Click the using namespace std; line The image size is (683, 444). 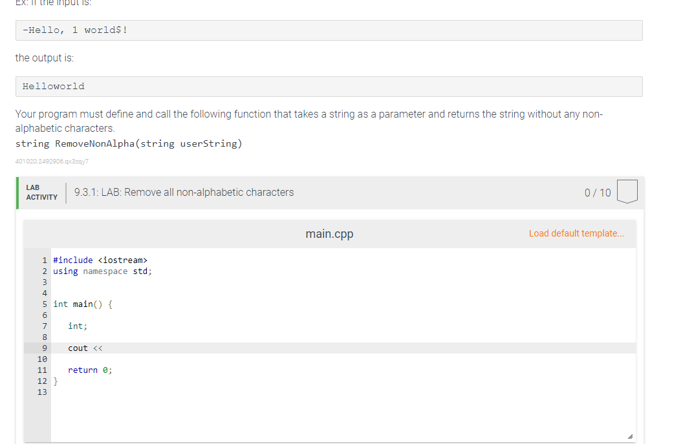coord(102,271)
